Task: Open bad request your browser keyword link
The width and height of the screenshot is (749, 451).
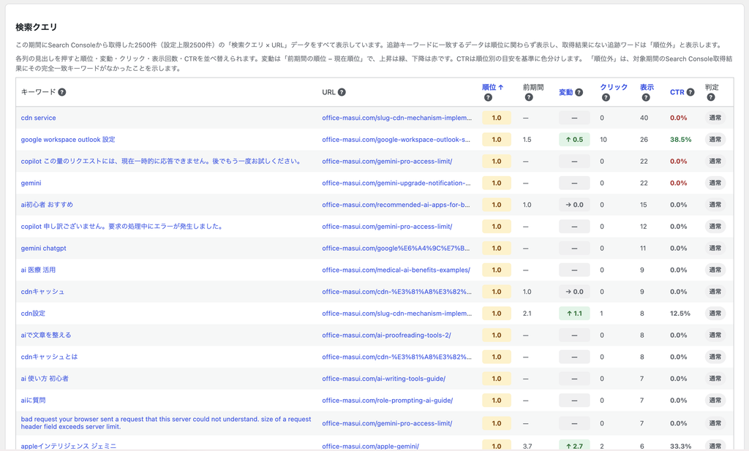Action: [x=166, y=422]
